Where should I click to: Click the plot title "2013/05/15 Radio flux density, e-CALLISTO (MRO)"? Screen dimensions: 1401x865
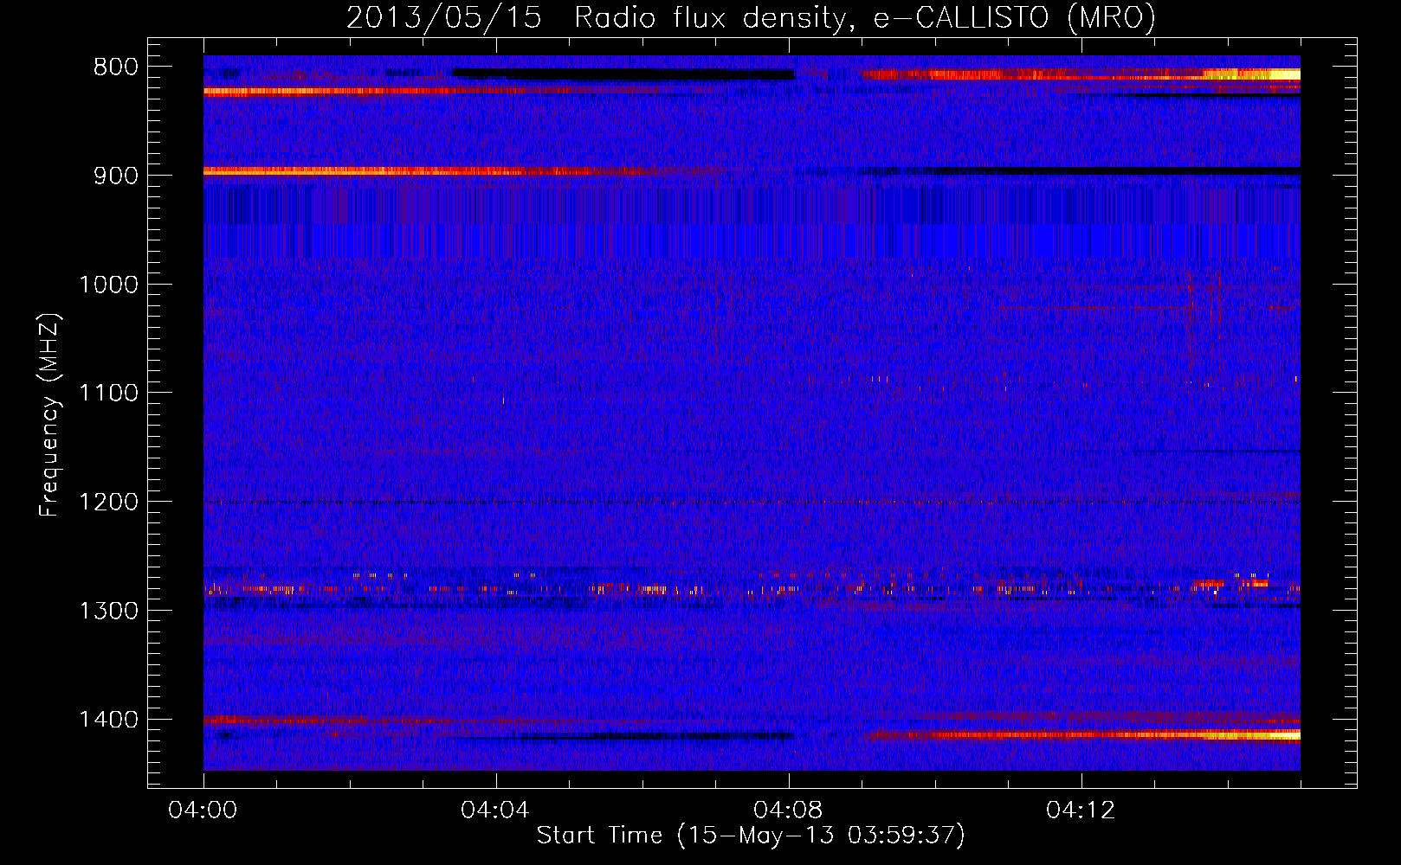751,18
